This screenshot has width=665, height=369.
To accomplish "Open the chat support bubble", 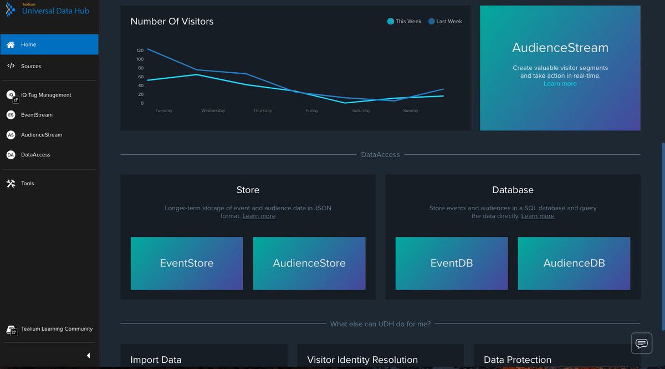I will coord(642,343).
